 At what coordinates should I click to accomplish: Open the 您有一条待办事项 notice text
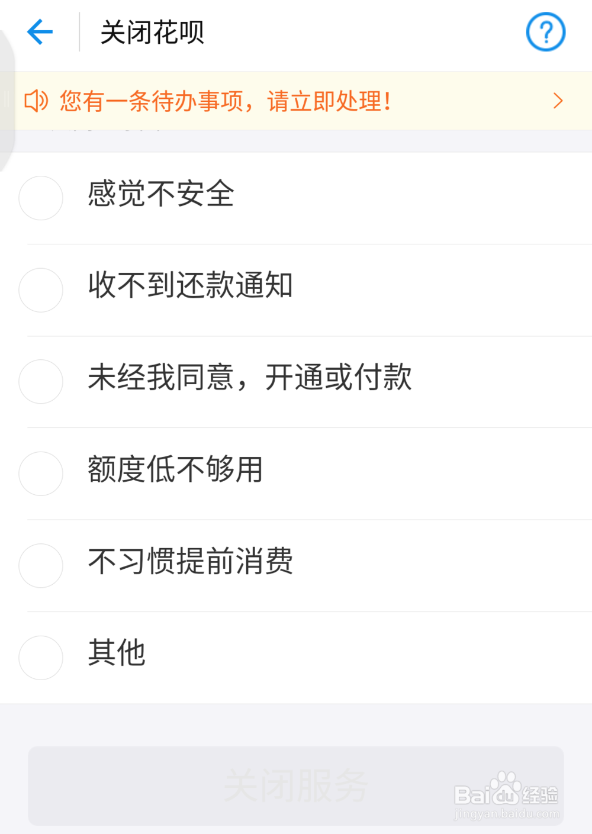(x=225, y=101)
